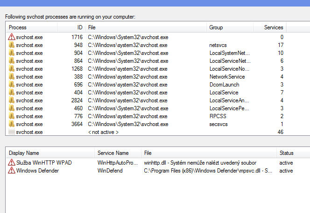Click warning icon for svchost.exe 1716
The image size is (310, 213).
(11, 37)
